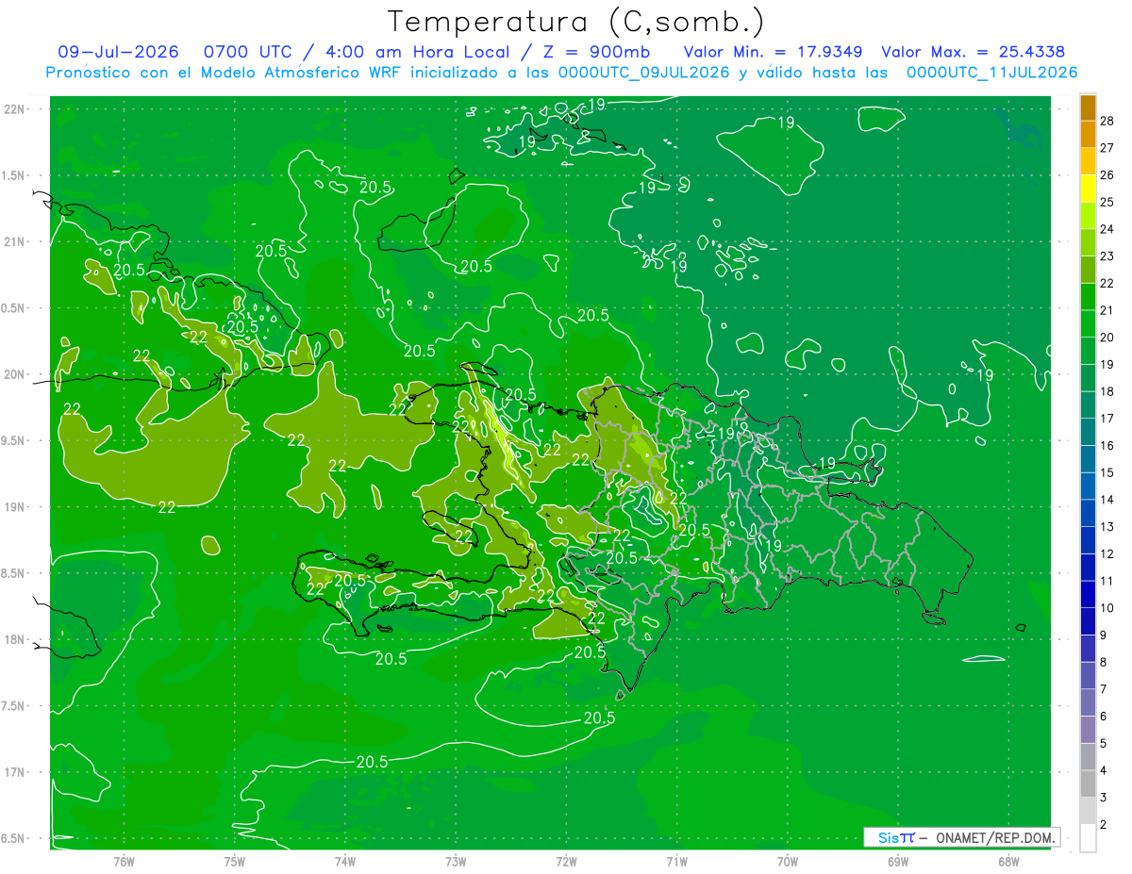Click the "20N" latitude axis label
The height and width of the screenshot is (874, 1132).
pyautogui.click(x=15, y=374)
